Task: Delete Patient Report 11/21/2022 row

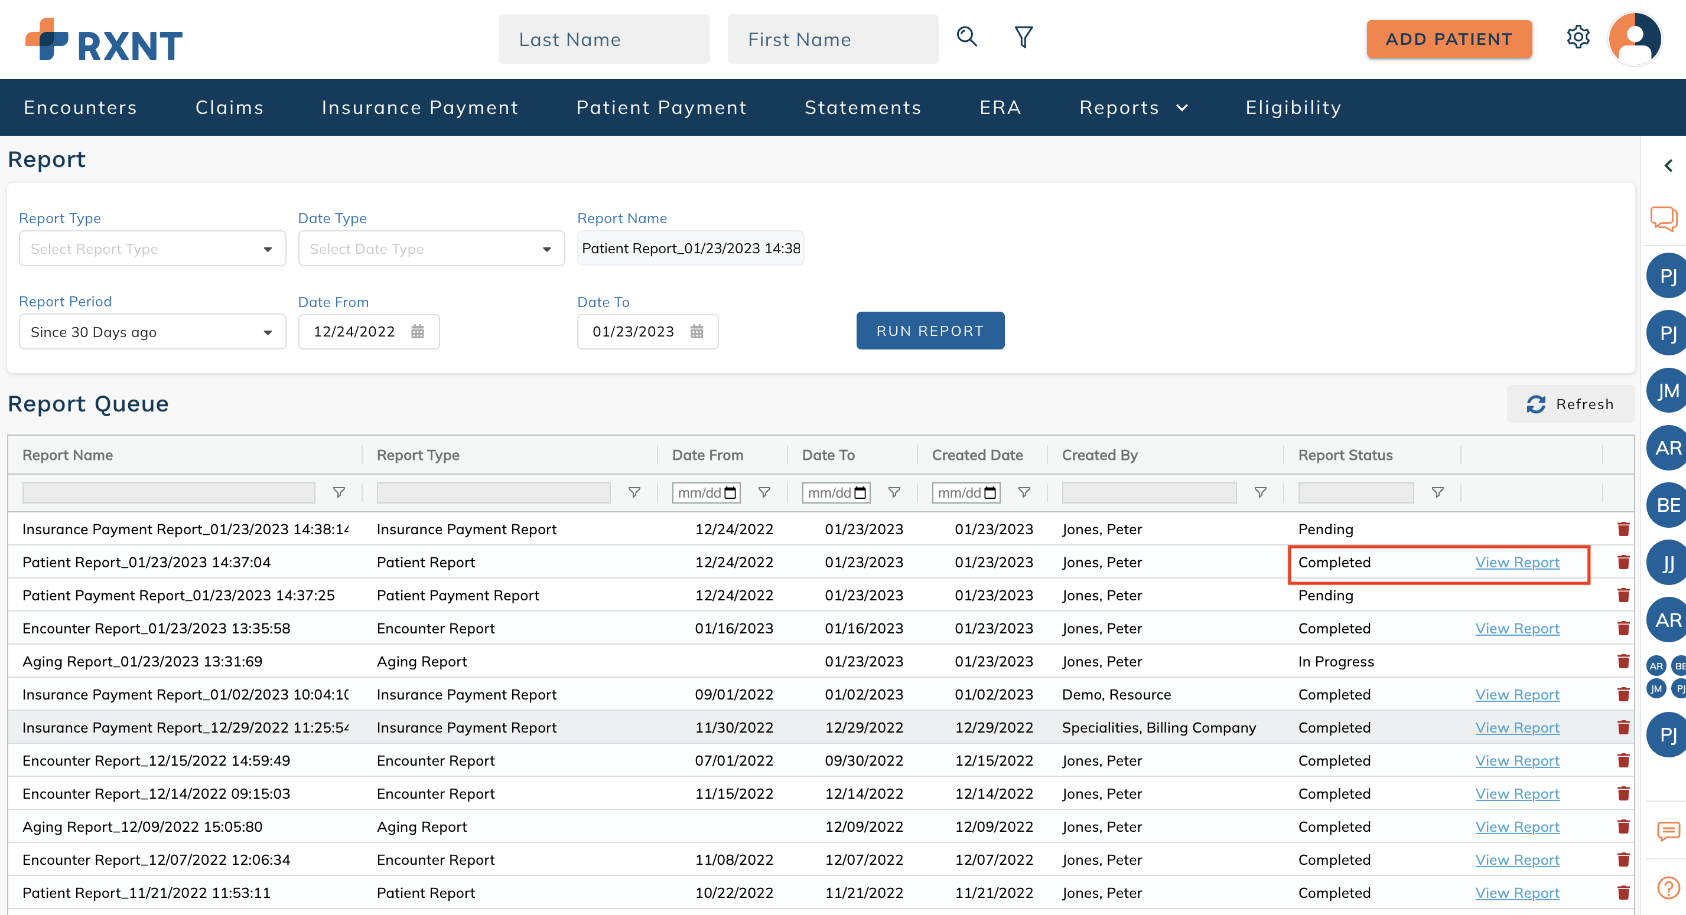Action: (x=1623, y=893)
